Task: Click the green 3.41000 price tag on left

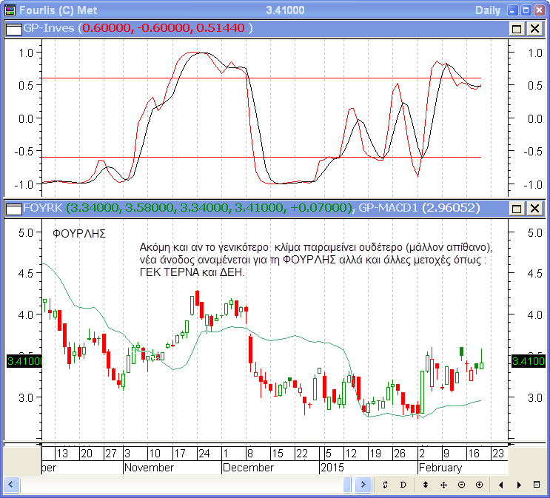Action: [24, 361]
